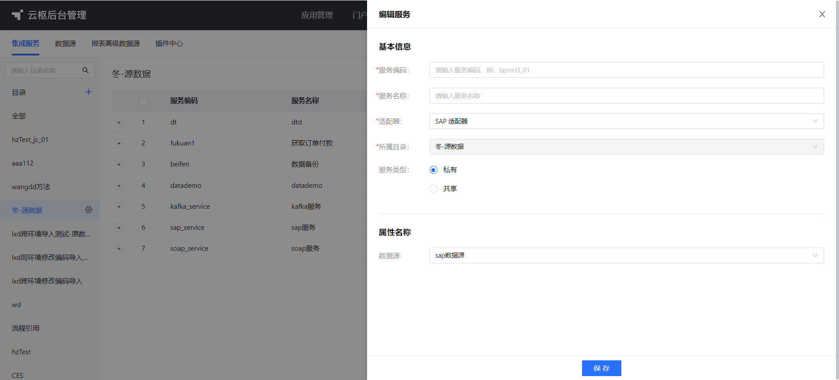Switch to the 报表高级数据源 tab
The height and width of the screenshot is (380, 839).
click(x=115, y=43)
